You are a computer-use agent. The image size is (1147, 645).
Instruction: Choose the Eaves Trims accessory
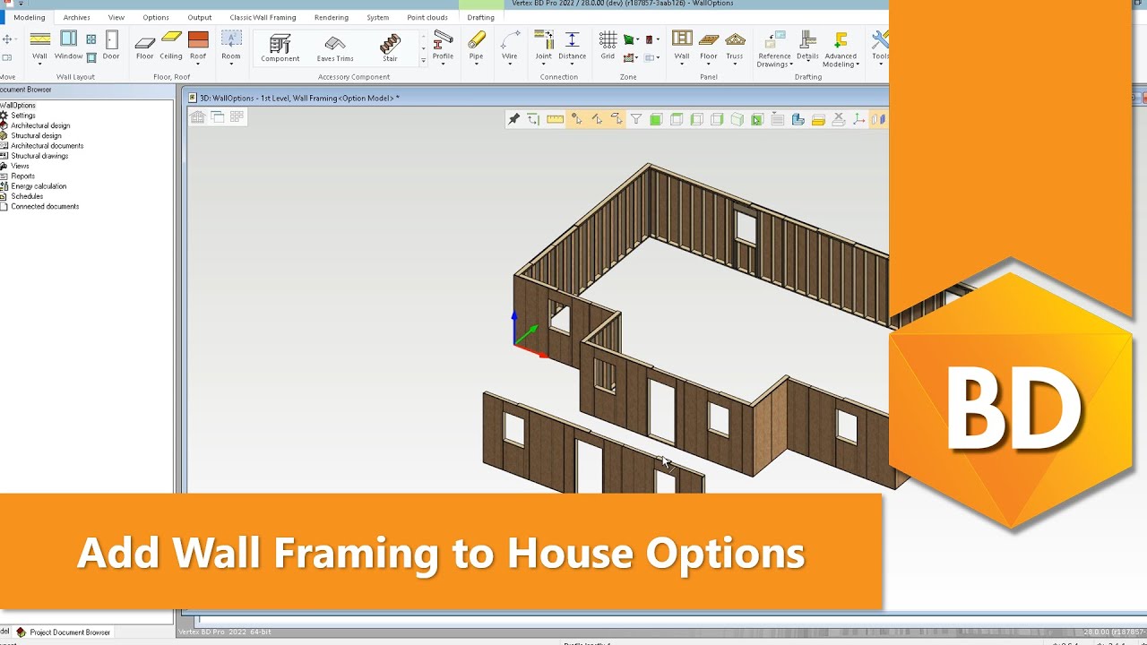335,47
